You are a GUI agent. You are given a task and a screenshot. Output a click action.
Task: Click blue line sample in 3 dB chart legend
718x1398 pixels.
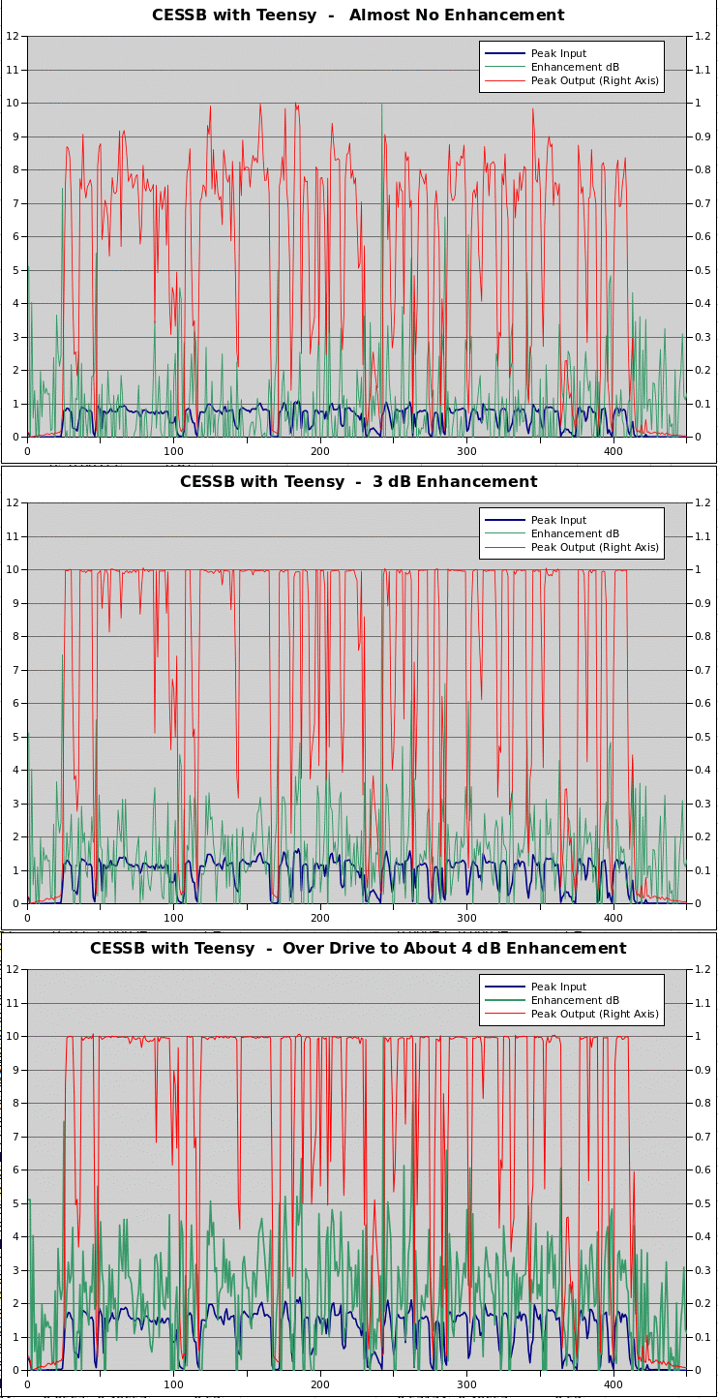point(504,521)
